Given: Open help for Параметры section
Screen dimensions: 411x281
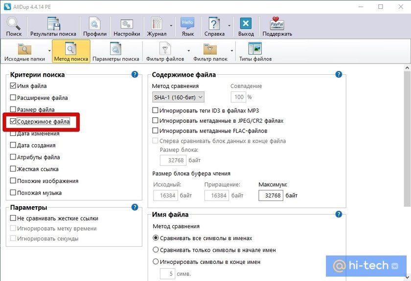Looking at the screenshot, I should click(135, 207).
